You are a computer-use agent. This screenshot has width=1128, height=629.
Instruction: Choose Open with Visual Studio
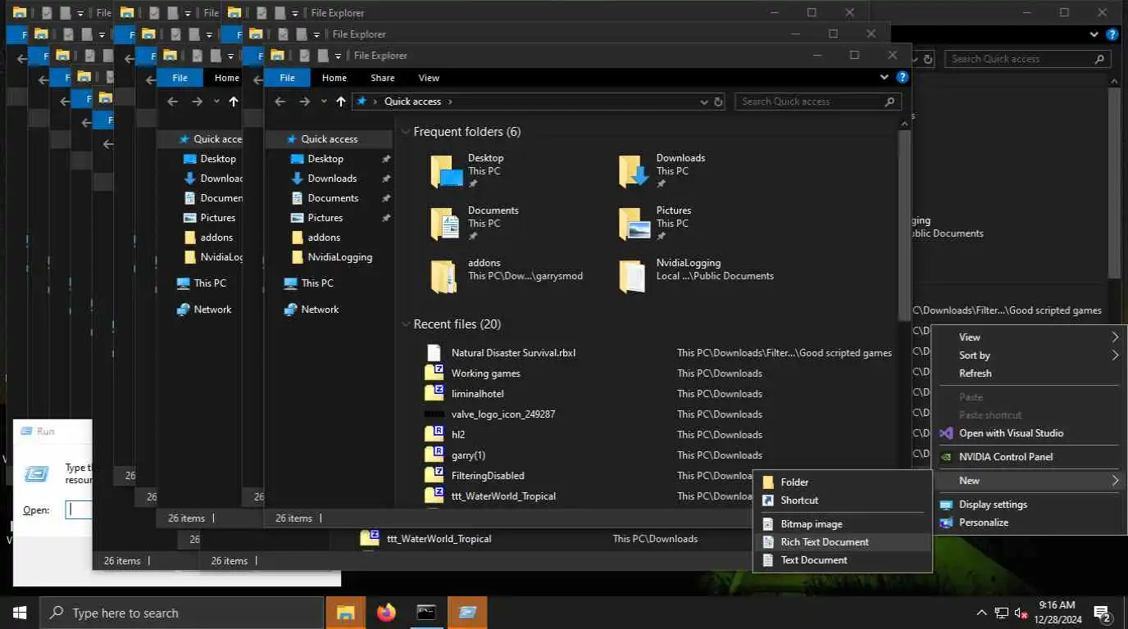coord(1030,433)
